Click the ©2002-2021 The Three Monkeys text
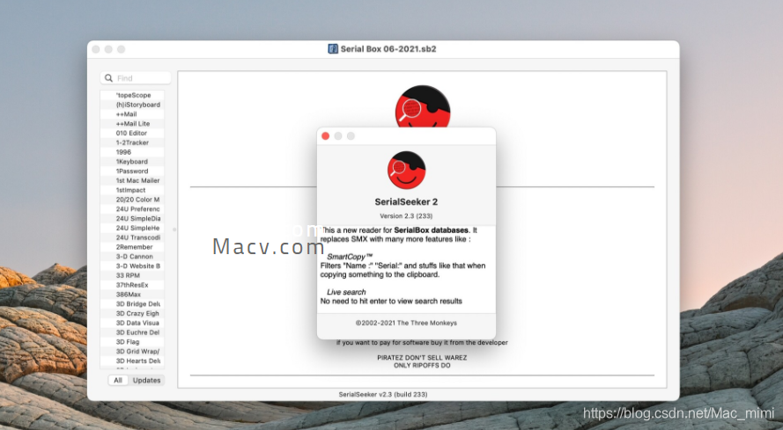The width and height of the screenshot is (783, 430). 406,323
